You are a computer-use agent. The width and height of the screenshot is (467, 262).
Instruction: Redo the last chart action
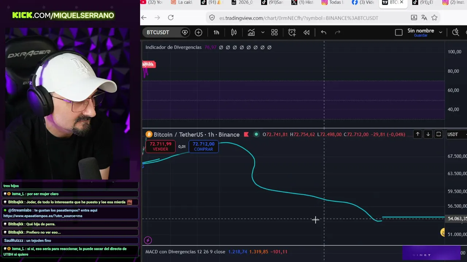[x=338, y=32]
